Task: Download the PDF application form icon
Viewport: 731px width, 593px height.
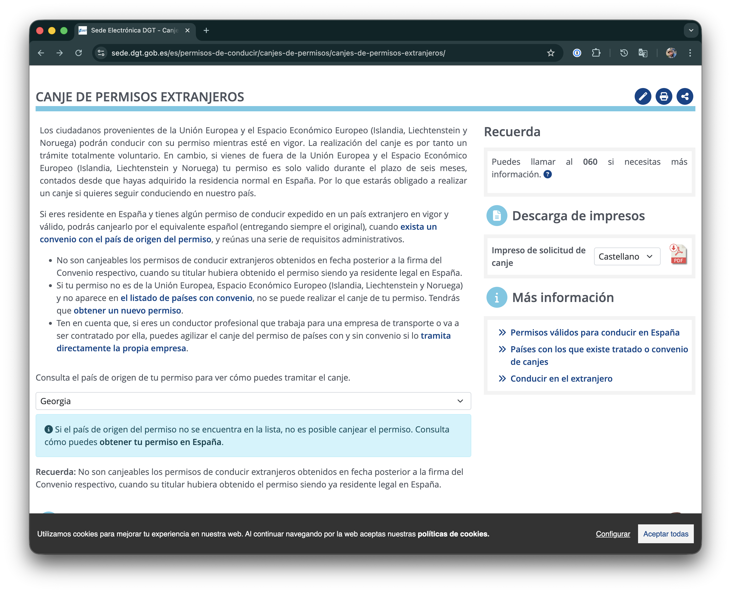Action: 678,255
